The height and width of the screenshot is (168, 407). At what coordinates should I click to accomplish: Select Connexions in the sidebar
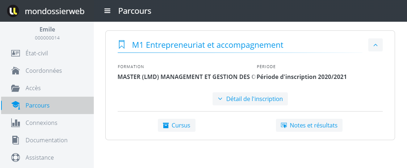(41, 123)
